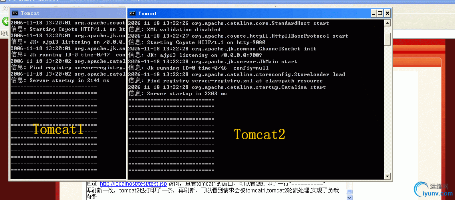Select the line ending 'StoreLoader load'
The width and height of the screenshot is (455, 200).
coord(236,74)
